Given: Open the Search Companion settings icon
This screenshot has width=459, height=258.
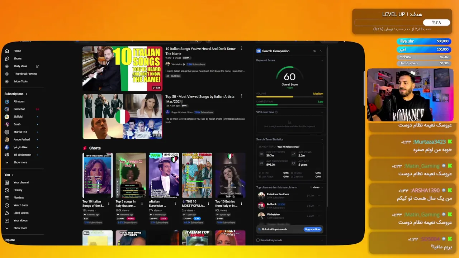Looking at the screenshot, I should click(314, 51).
